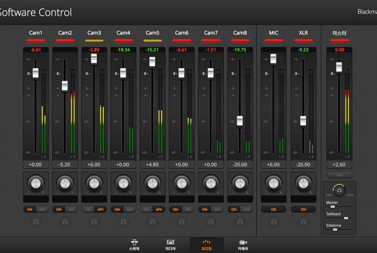Screen dimensions: 377x253
Task: Turn ON Cam3 audio
Action: tap(88, 209)
